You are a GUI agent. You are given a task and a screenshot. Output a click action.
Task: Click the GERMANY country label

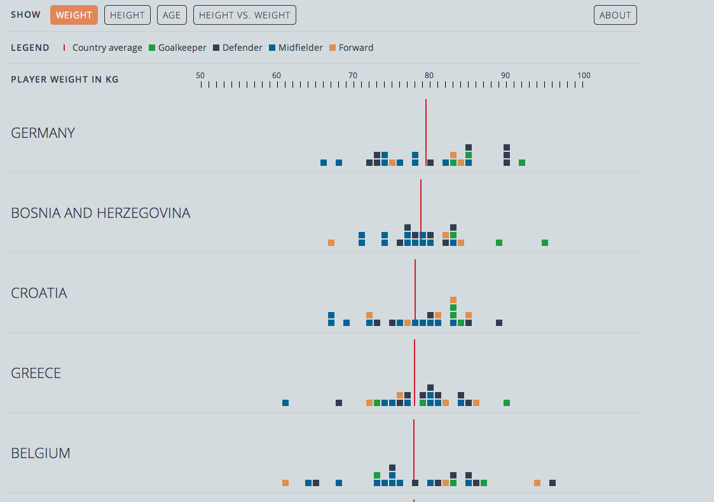[43, 133]
